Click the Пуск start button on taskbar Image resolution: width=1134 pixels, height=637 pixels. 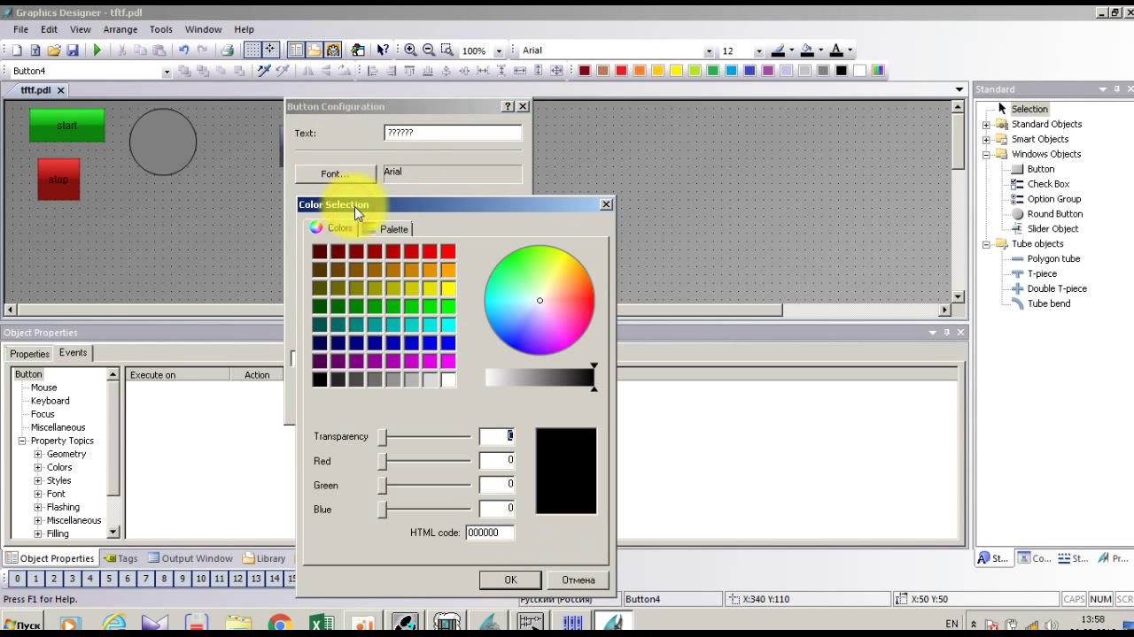tap(22, 625)
